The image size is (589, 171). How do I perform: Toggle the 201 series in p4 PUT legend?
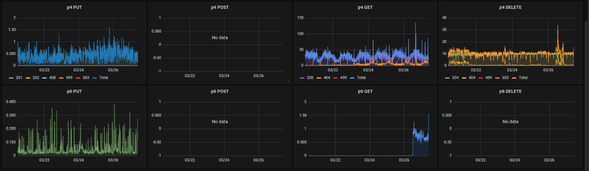(x=19, y=77)
